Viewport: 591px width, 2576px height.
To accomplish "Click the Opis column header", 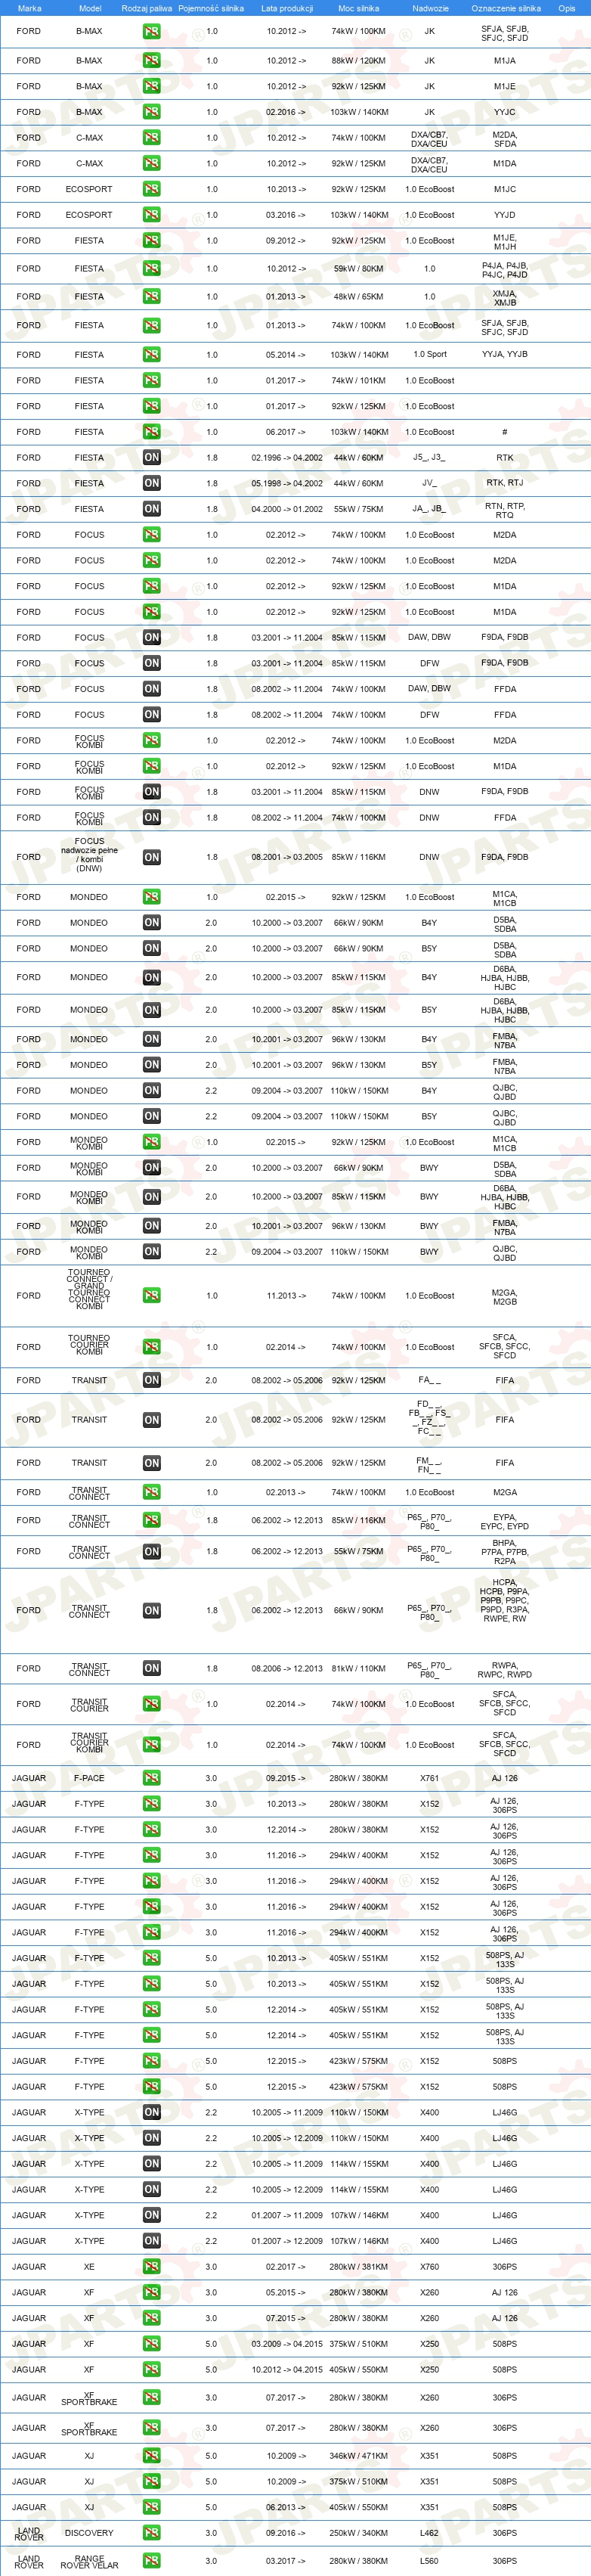I will pyautogui.click(x=567, y=8).
